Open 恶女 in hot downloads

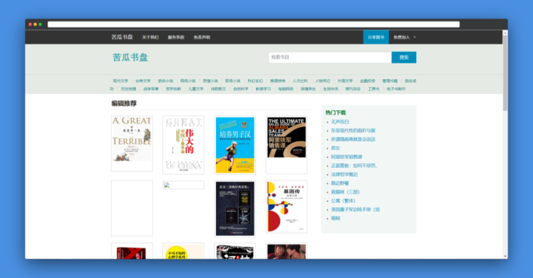click(335, 148)
